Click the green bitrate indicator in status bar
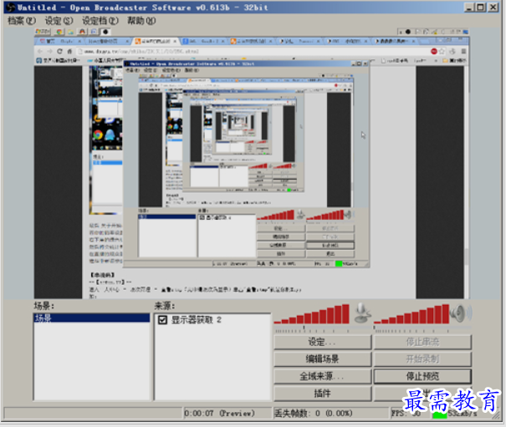Image resolution: width=506 pixels, height=427 pixels. pyautogui.click(x=439, y=414)
